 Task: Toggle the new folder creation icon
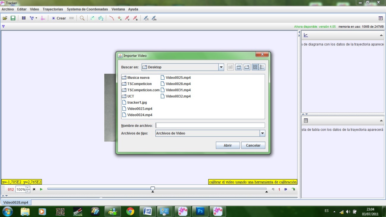point(246,67)
